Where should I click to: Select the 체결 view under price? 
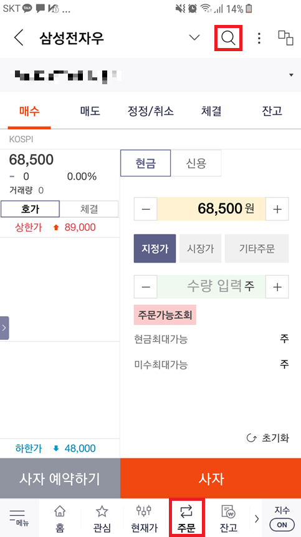tap(89, 209)
